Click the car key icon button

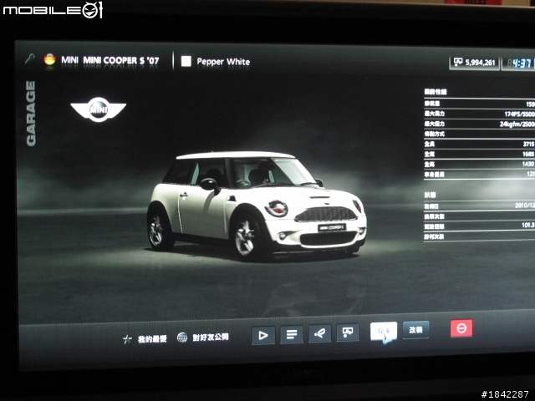tap(319, 333)
